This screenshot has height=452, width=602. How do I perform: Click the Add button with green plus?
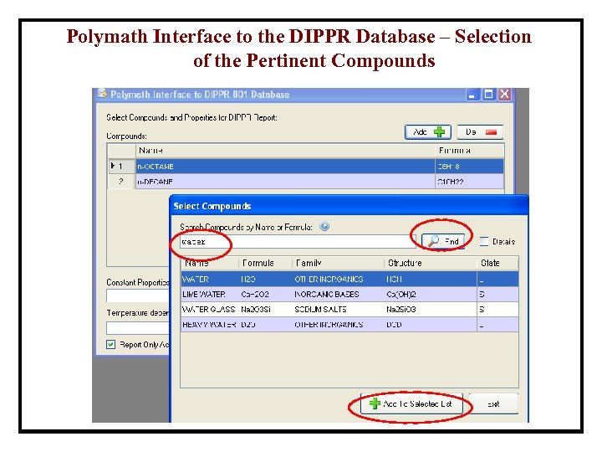428,132
